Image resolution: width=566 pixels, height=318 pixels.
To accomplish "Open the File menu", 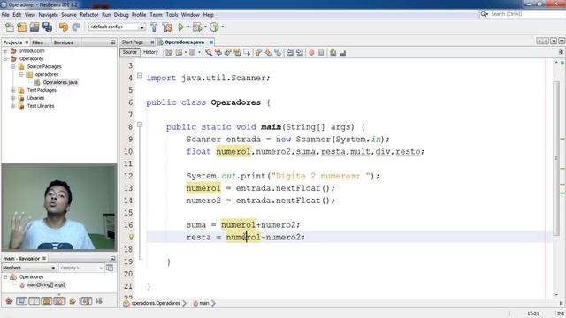I will click(5, 15).
